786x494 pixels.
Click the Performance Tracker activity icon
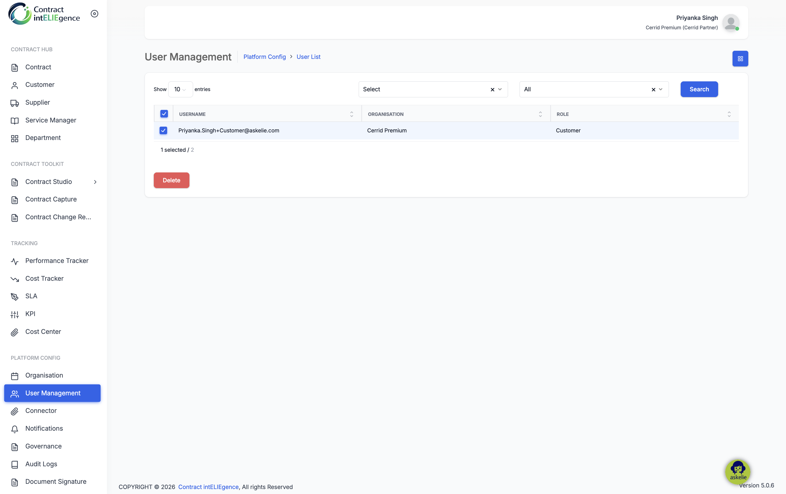coord(15,261)
